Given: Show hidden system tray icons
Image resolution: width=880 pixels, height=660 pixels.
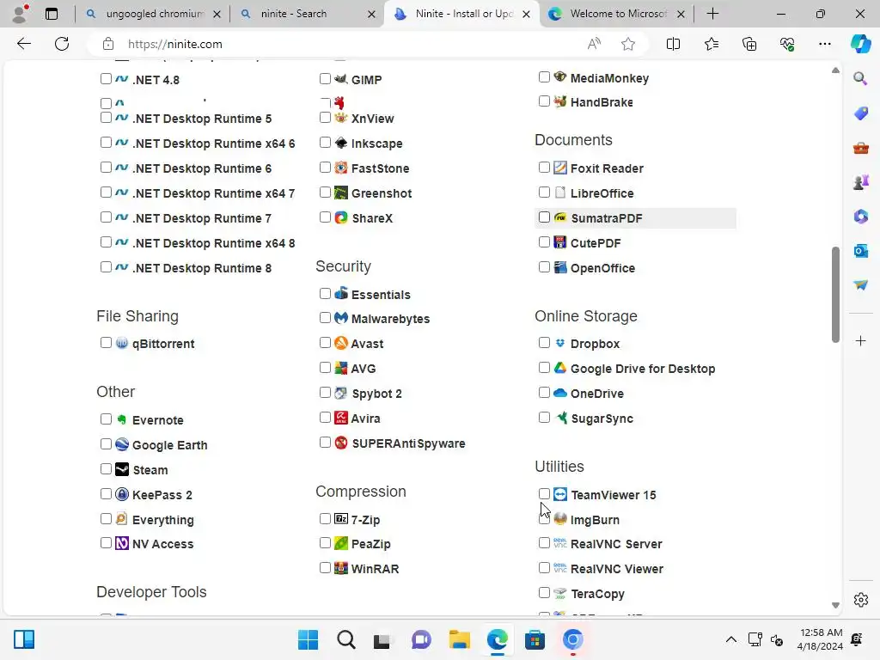Looking at the screenshot, I should tap(730, 639).
